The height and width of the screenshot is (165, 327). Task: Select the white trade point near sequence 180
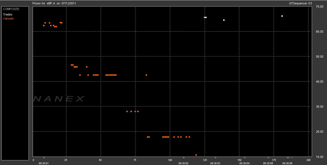282,16
